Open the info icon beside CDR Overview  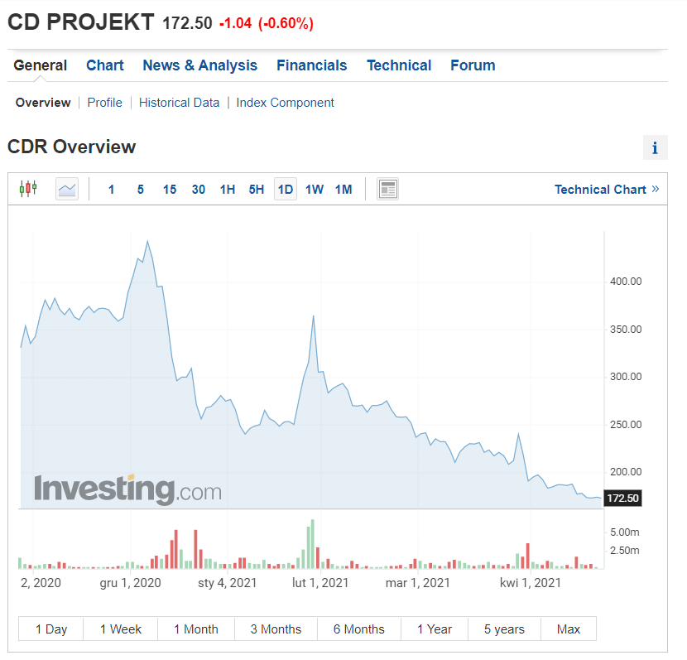pos(655,147)
